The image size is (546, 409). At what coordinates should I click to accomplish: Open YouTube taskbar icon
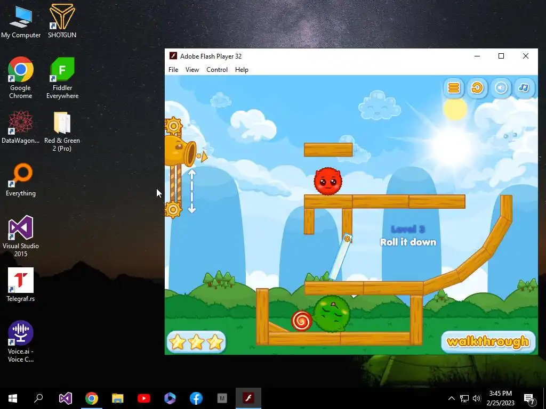click(144, 398)
